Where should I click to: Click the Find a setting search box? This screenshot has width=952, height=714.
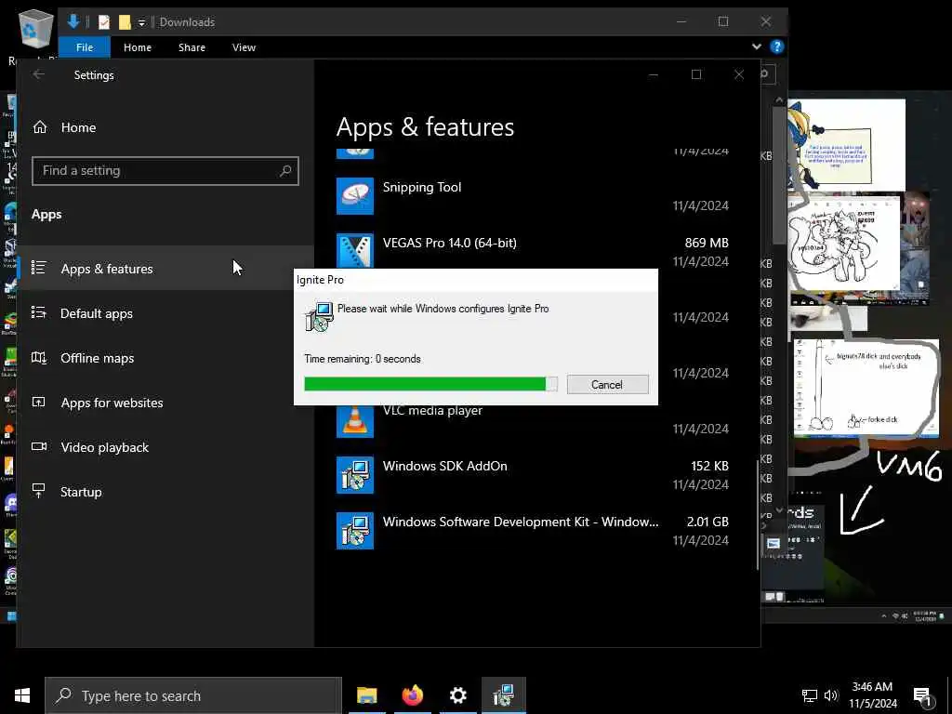[165, 171]
